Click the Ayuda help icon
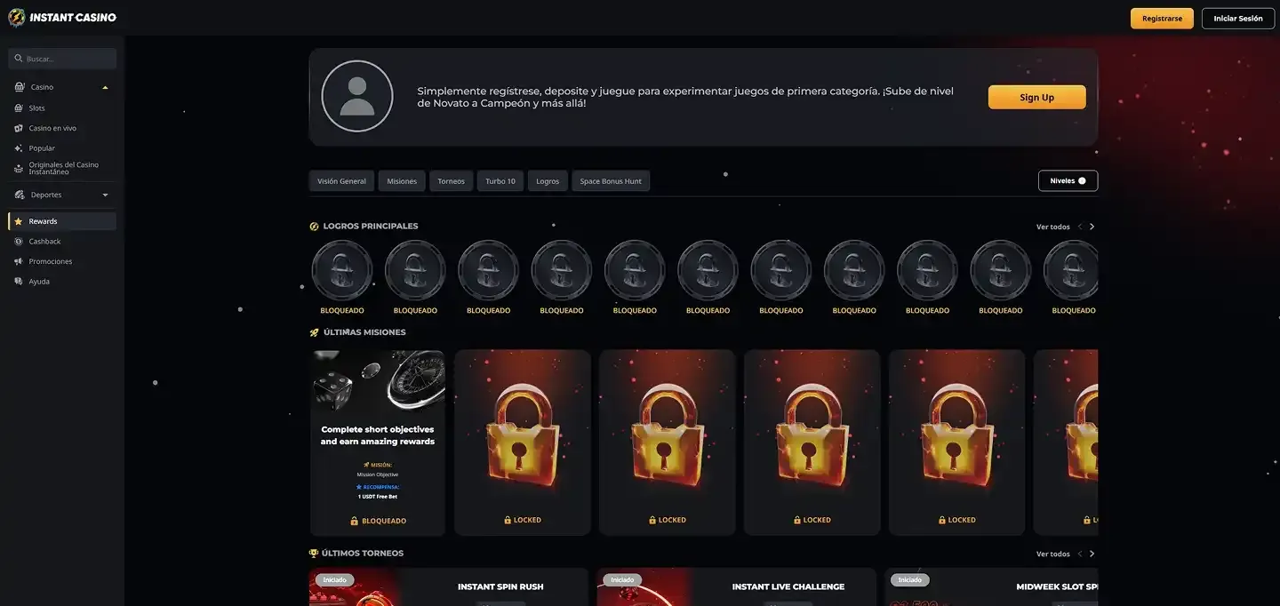The height and width of the screenshot is (606, 1280). [19, 282]
